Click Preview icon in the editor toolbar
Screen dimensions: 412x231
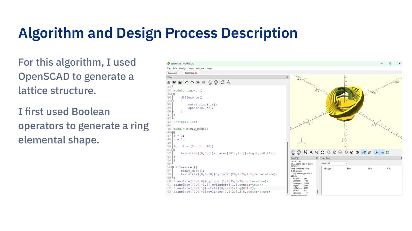pos(210,82)
